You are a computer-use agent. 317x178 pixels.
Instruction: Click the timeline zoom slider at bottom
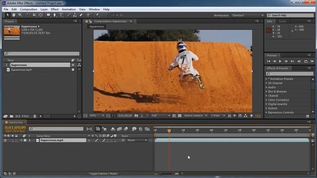pyautogui.click(x=166, y=174)
